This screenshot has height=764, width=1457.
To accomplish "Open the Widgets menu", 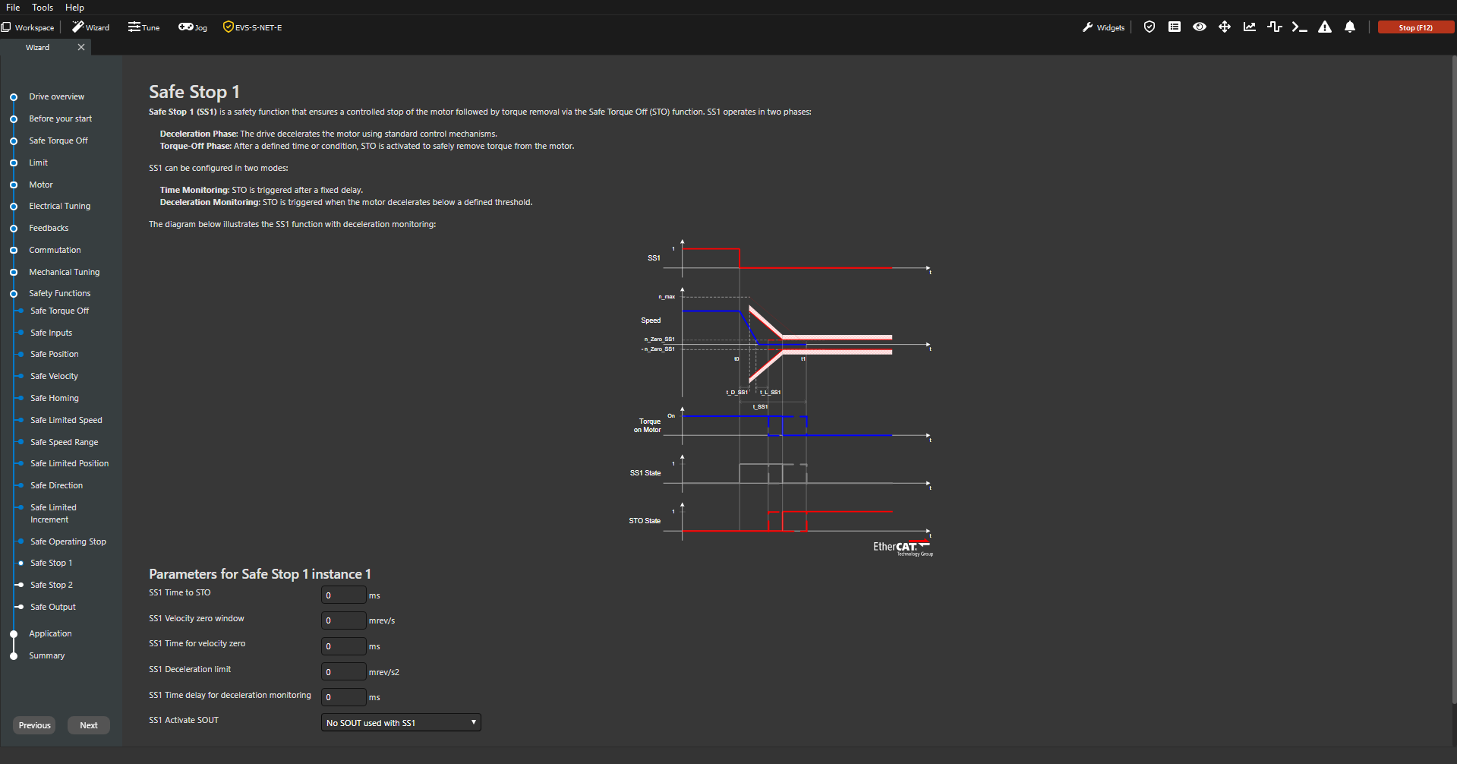I will click(1104, 27).
